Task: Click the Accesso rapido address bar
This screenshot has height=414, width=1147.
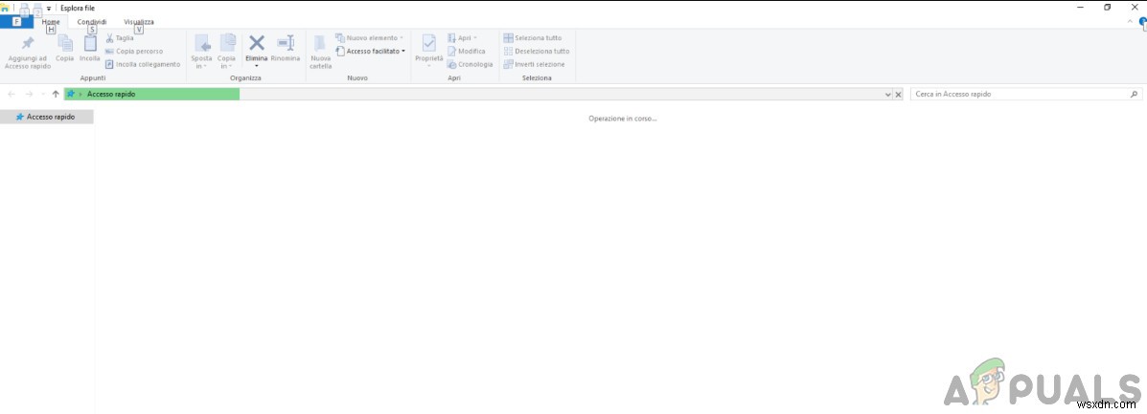Action: pyautogui.click(x=484, y=95)
